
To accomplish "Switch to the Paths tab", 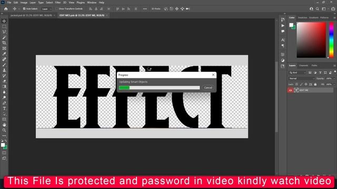I will (314, 65).
